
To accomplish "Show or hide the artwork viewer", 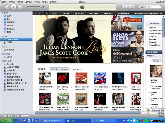I will click(x=26, y=116).
